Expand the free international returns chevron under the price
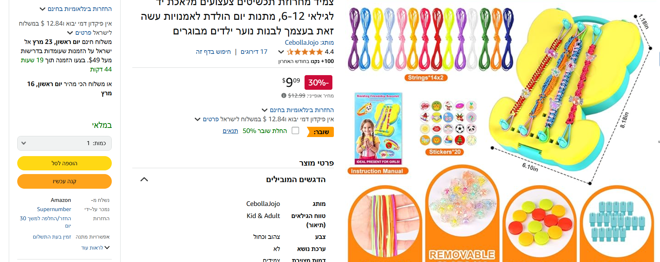The image size is (660, 262). tap(265, 110)
